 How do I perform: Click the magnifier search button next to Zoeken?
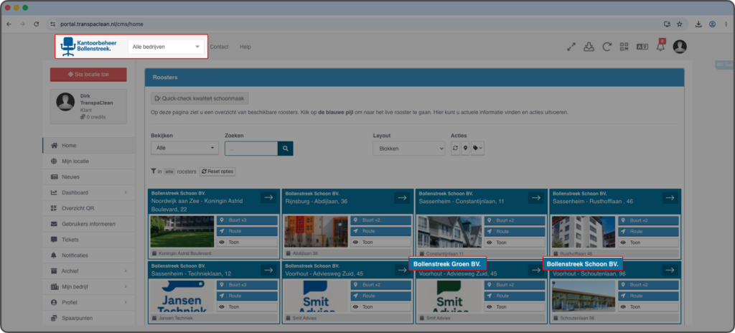pyautogui.click(x=286, y=149)
